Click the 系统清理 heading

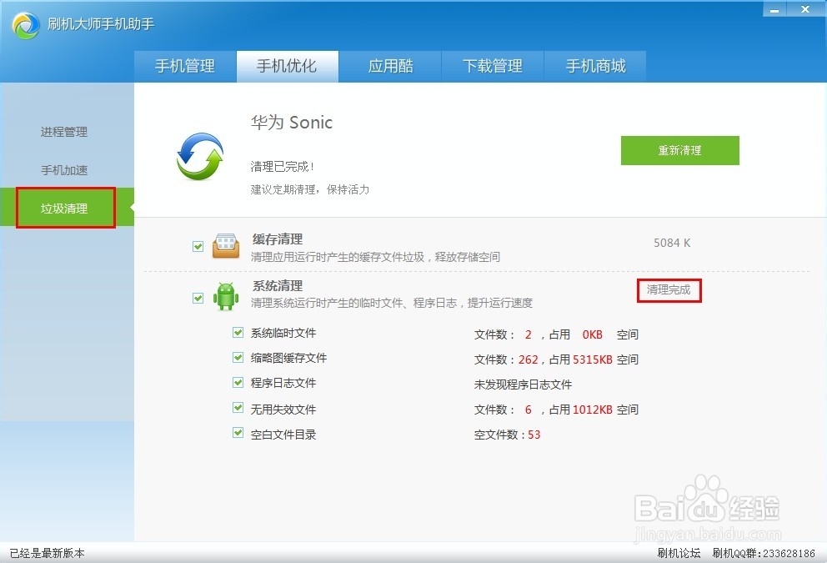pos(278,286)
